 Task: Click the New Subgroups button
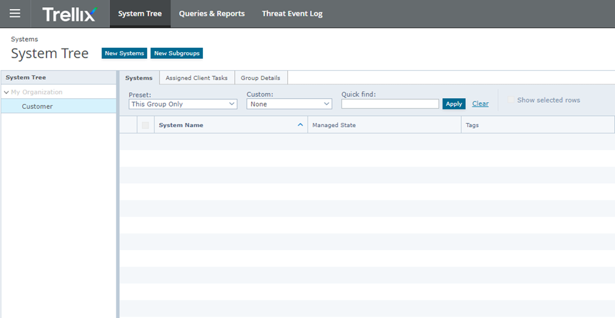[177, 53]
